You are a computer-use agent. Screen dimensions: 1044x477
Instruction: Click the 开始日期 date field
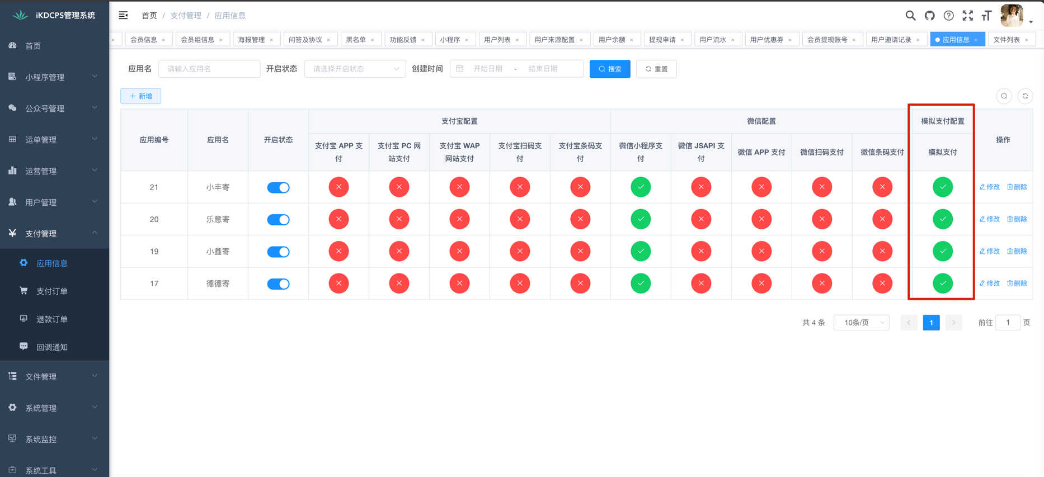(488, 69)
